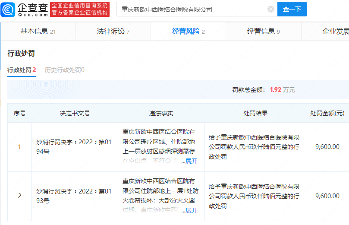Clear the search box with the X icon
The width and height of the screenshot is (349, 225).
[270, 9]
